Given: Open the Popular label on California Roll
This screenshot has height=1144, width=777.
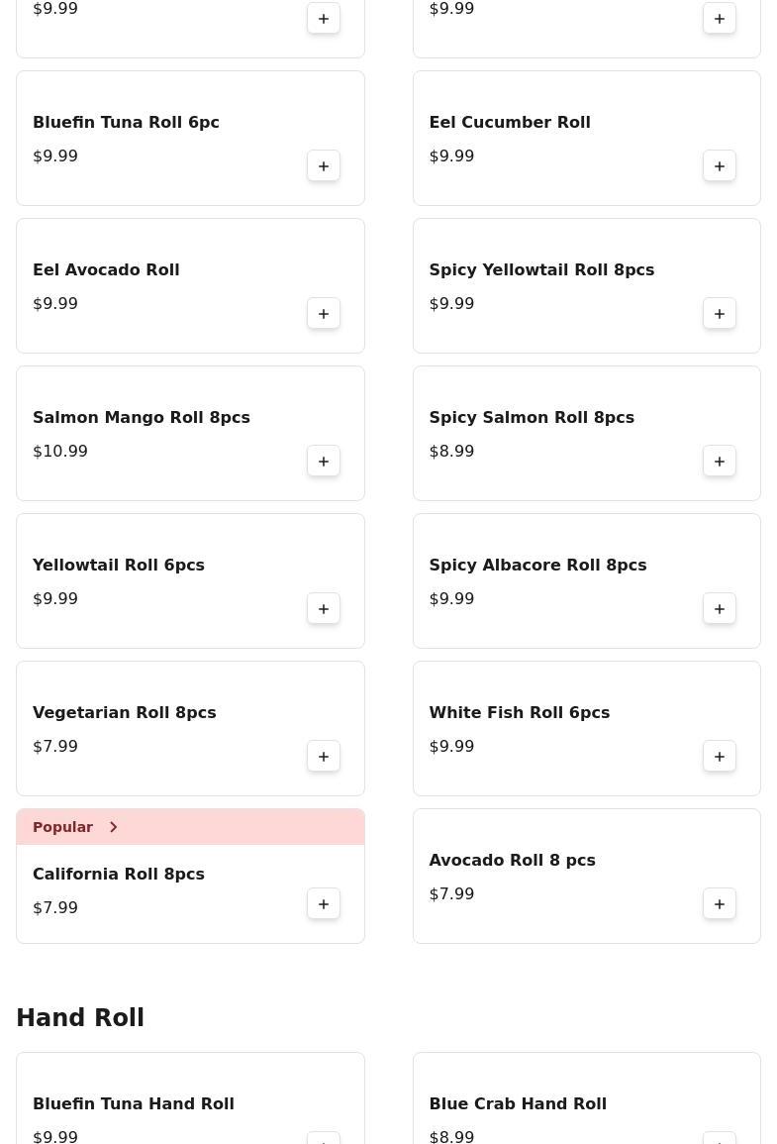Looking at the screenshot, I should (x=63, y=827).
